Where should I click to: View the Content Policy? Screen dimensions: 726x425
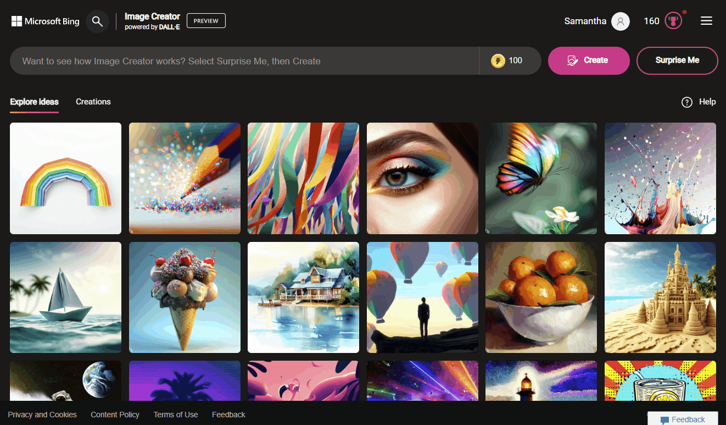(x=115, y=415)
